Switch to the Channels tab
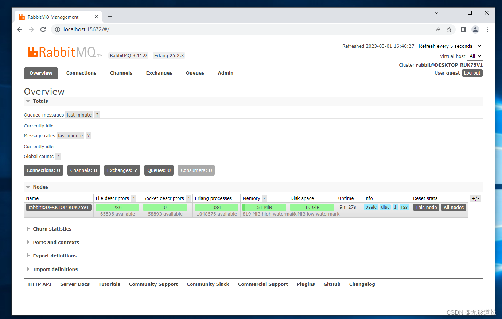 pos(121,73)
